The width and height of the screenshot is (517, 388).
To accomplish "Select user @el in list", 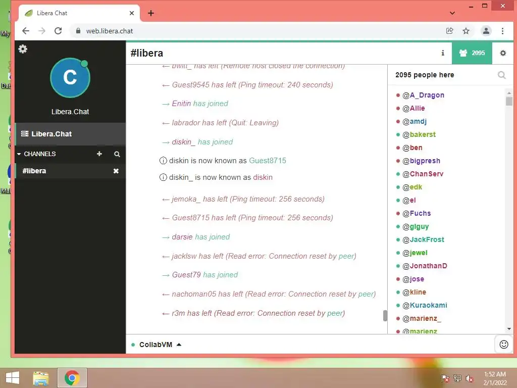I will click(409, 200).
